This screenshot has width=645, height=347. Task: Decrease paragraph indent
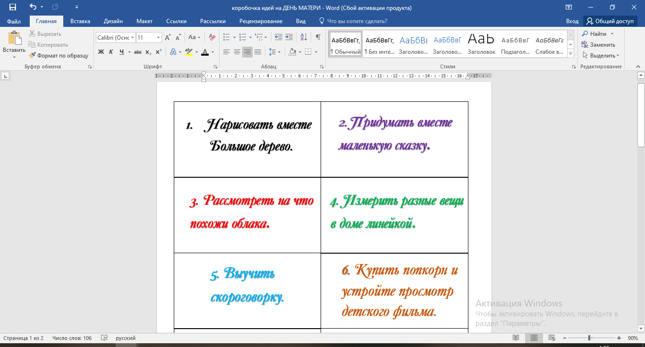278,37
